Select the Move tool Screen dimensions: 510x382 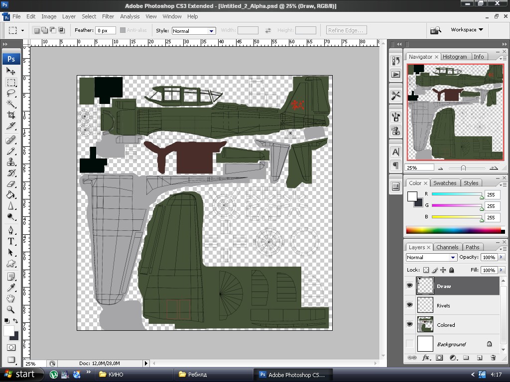(x=11, y=71)
